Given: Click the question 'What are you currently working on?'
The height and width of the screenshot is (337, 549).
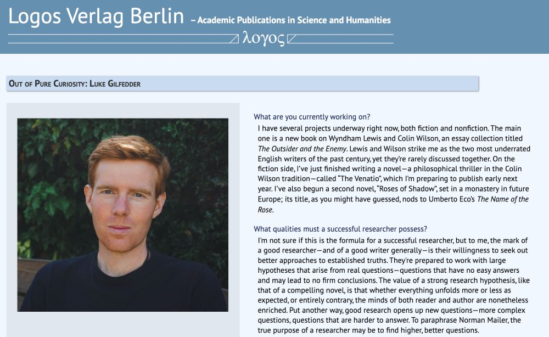Looking at the screenshot, I should 312,117.
